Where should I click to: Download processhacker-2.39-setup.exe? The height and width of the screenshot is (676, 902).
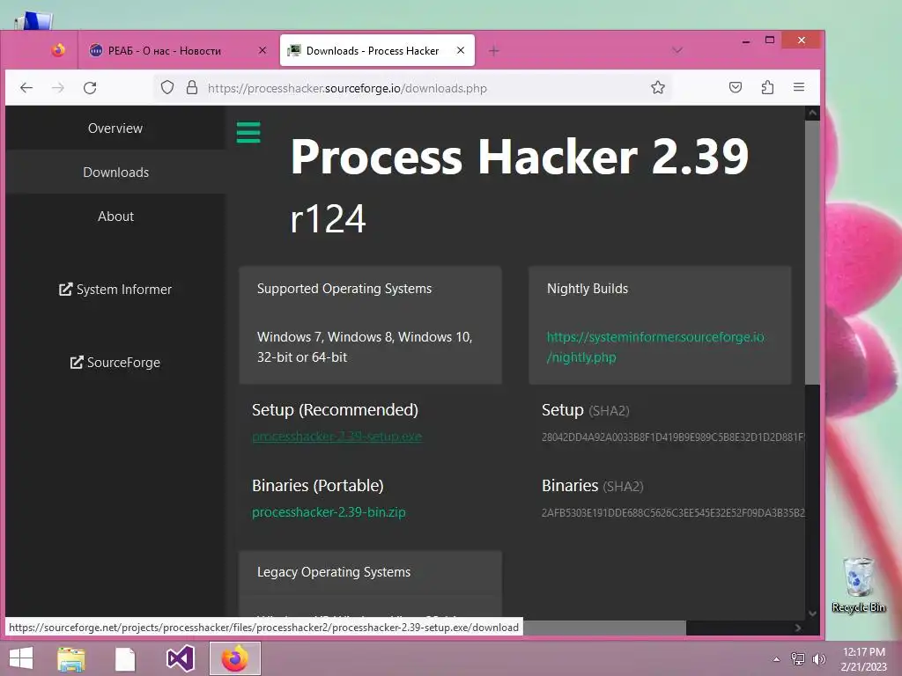[x=336, y=437]
